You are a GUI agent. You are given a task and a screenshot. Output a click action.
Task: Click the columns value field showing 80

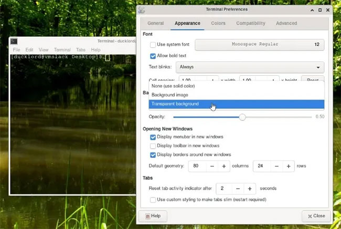point(197,166)
